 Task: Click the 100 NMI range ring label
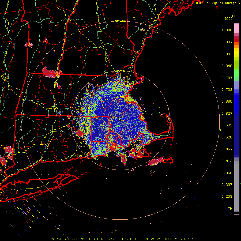[x=120, y=21]
